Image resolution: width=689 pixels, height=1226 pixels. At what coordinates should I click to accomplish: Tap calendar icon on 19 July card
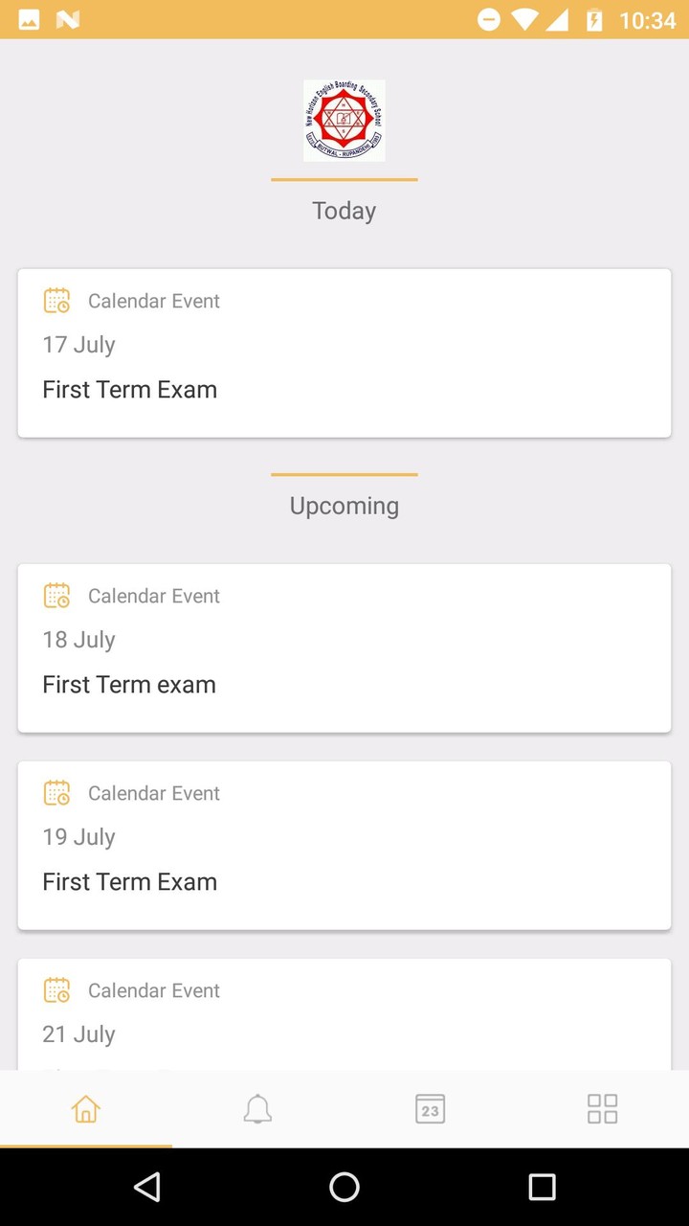[56, 793]
